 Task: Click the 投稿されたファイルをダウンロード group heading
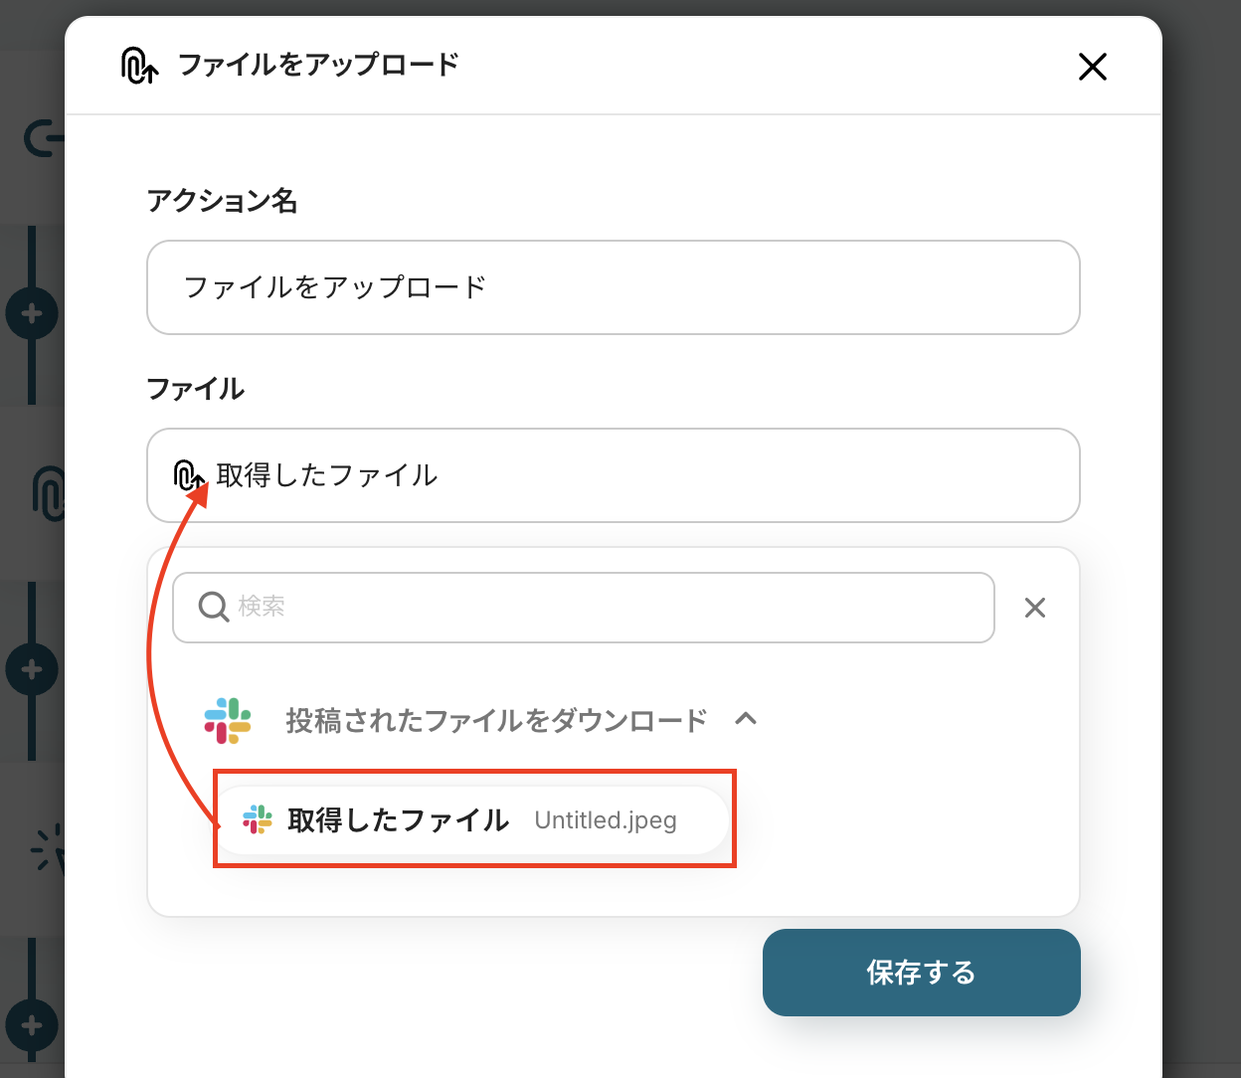pos(496,720)
